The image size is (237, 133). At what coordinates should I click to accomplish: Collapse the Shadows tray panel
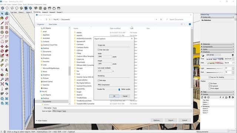click(x=217, y=52)
